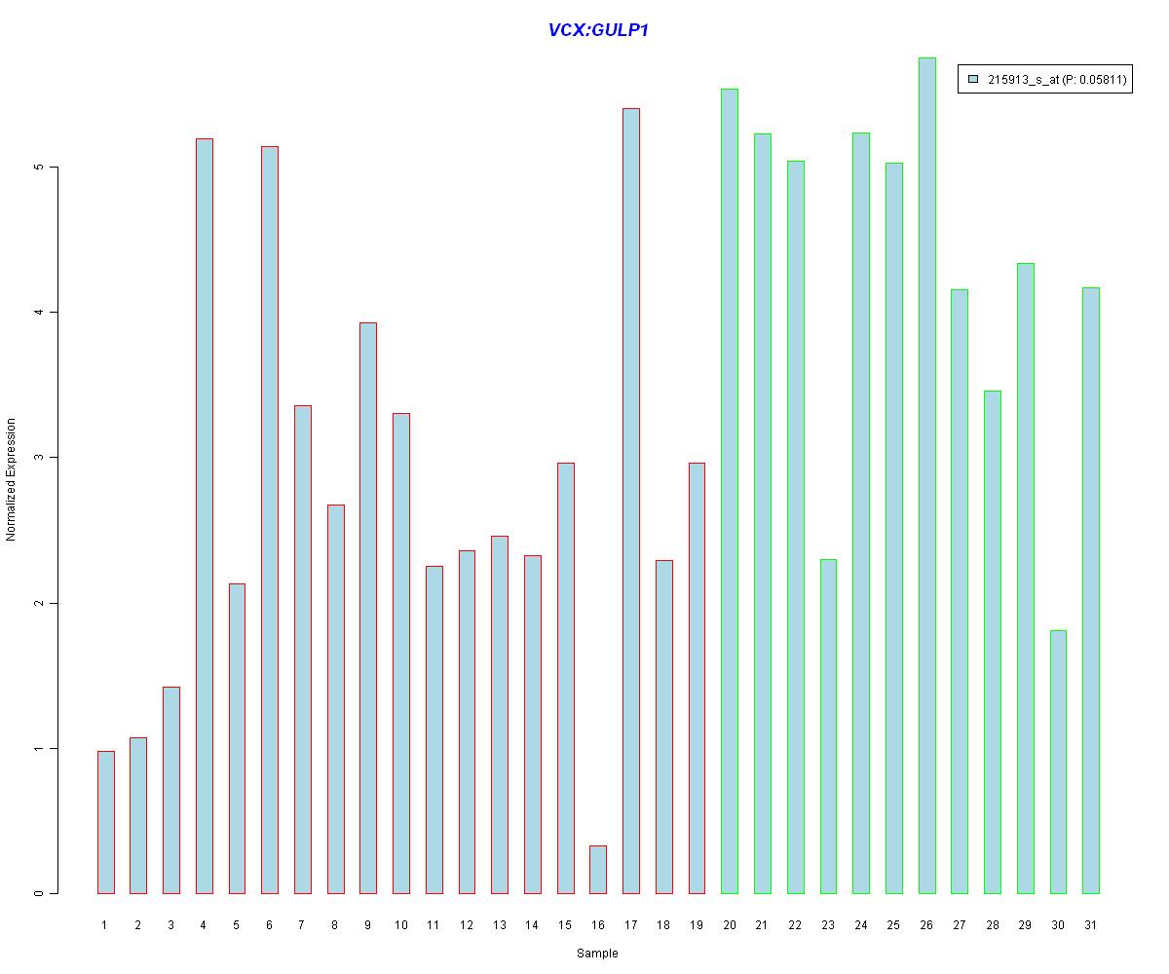Viewport: 1169px width, 974px height.
Task: Click x-axis tick label 1
Action: tap(106, 924)
